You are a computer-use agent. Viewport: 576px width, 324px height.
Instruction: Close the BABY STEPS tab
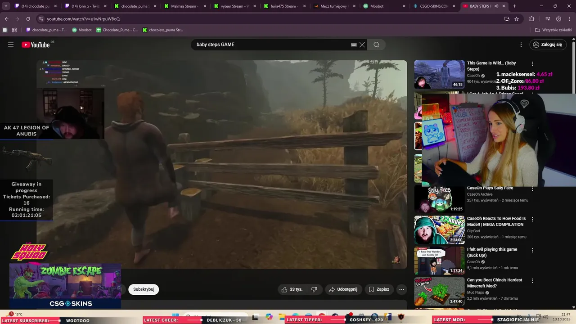coord(504,6)
